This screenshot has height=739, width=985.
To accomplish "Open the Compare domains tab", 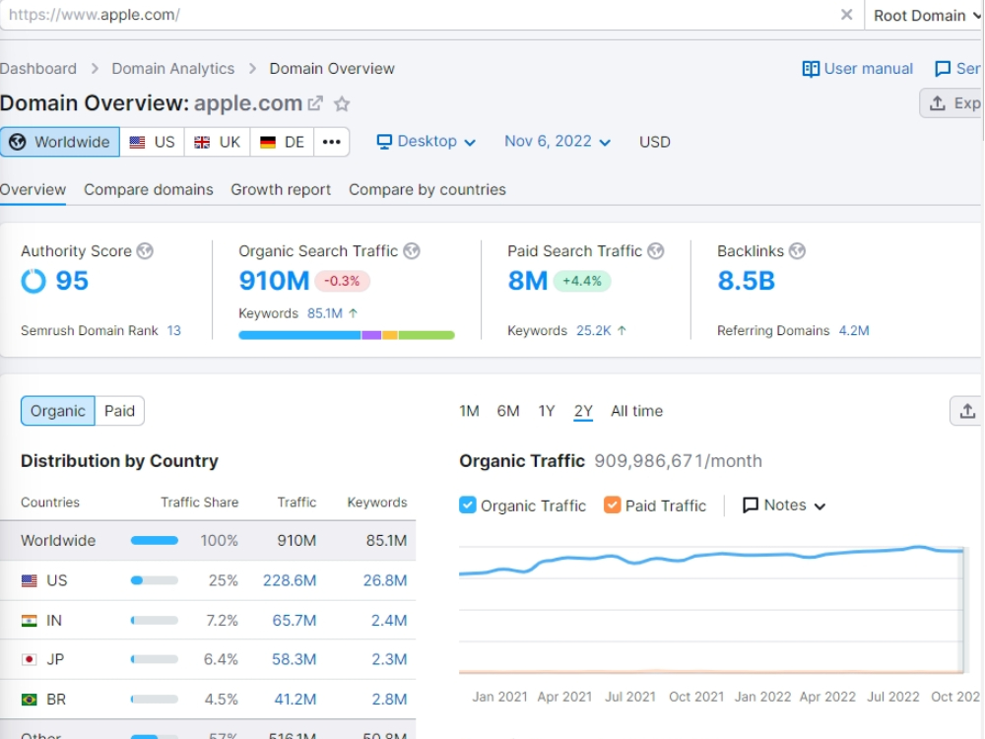I will (x=149, y=190).
